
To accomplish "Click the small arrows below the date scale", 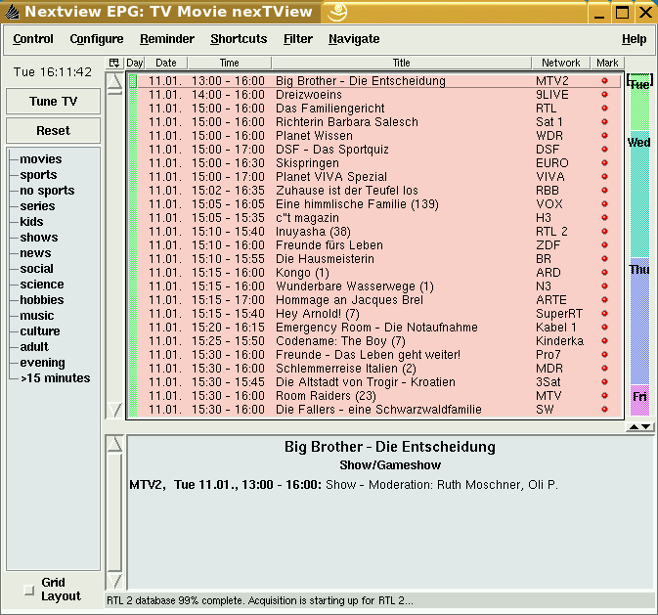I will pyautogui.click(x=639, y=426).
